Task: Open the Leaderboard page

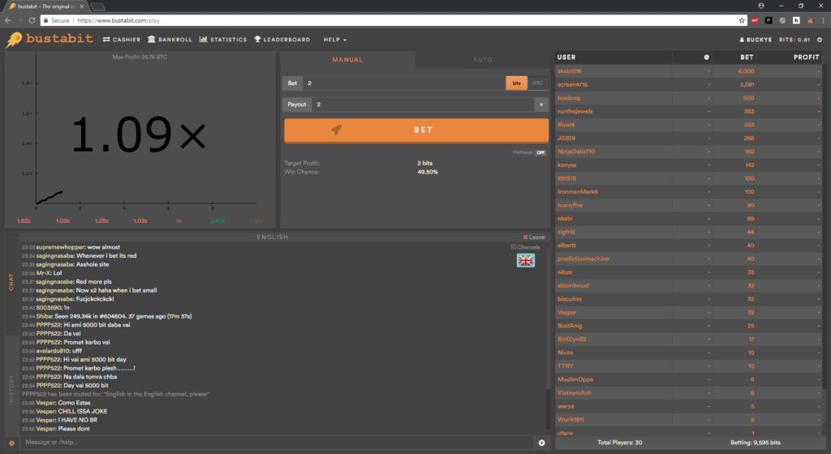Action: (x=282, y=39)
